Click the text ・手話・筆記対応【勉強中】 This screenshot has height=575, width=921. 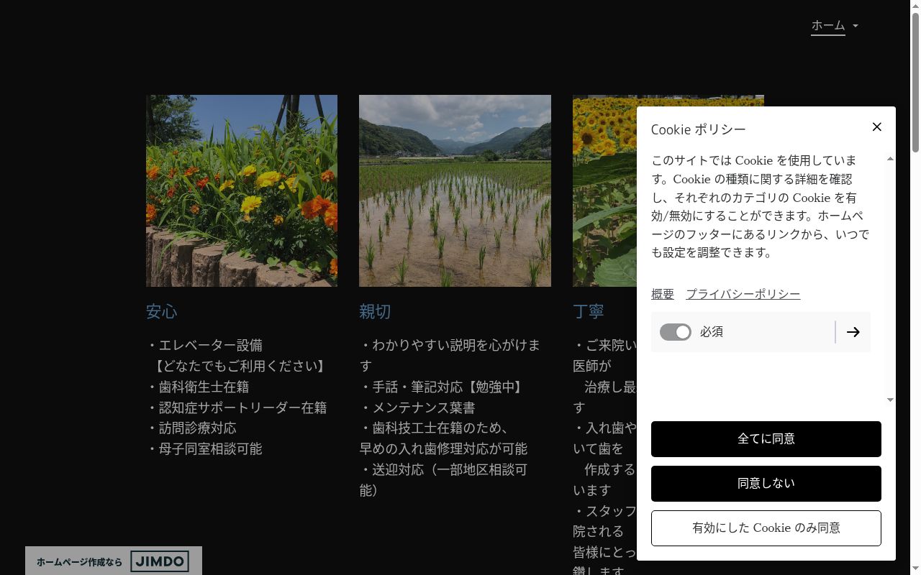tap(443, 387)
